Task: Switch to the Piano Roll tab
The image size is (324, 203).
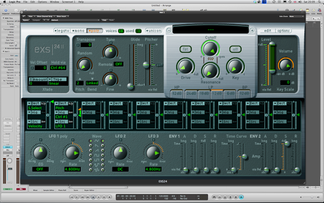Action: [x=62, y=190]
